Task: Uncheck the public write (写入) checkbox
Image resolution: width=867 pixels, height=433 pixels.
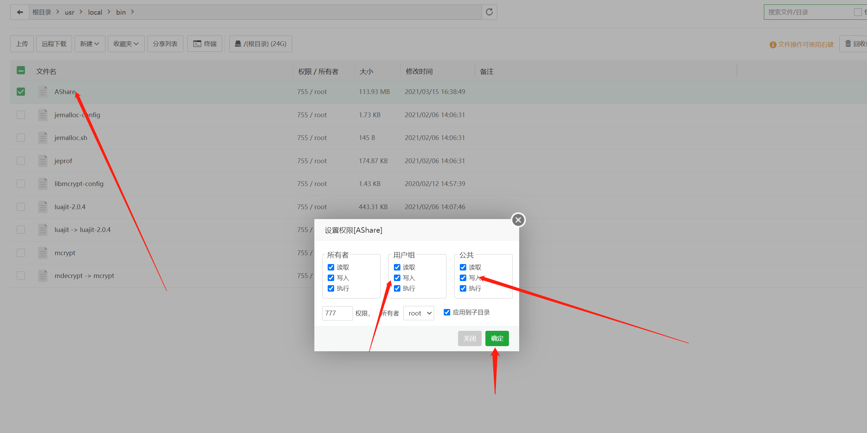Action: tap(463, 278)
